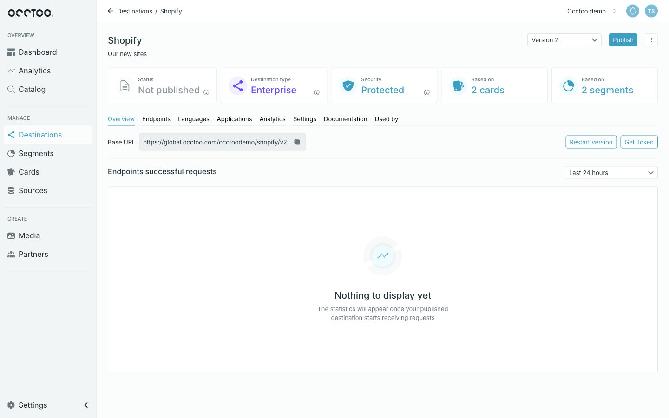Open Analytics in the sidebar
Screen dimensions: 669x418
(x=48, y=71)
